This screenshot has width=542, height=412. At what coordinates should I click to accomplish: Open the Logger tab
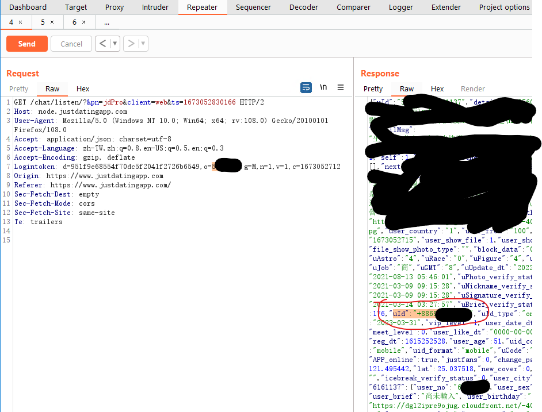coord(401,7)
